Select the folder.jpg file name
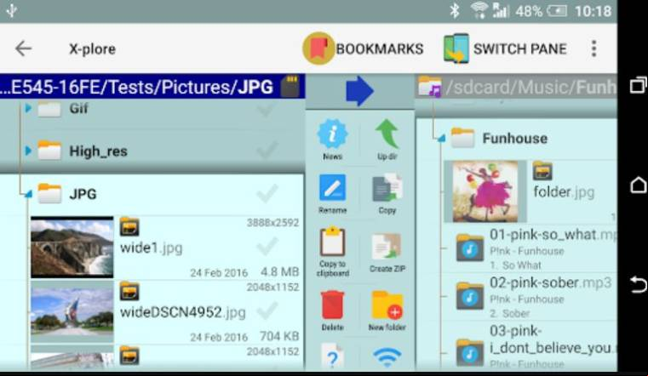Viewport: 648px width, 376px height. pyautogui.click(x=564, y=192)
